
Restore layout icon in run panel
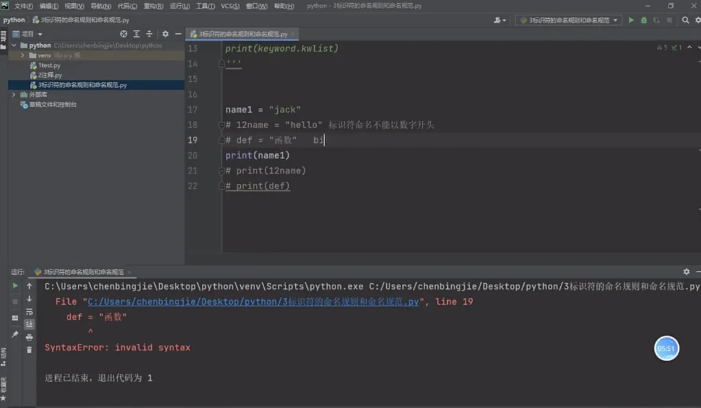pos(15,318)
